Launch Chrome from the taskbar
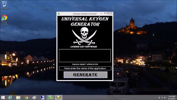The width and height of the screenshot is (177, 100). tap(26, 97)
